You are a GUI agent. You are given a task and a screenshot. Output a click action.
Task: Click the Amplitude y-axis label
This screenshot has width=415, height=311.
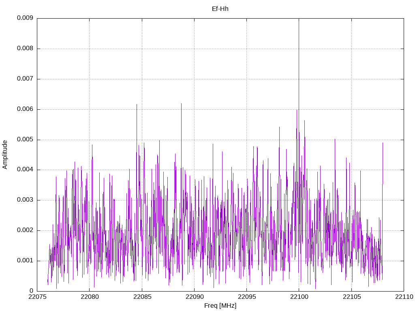point(5,154)
